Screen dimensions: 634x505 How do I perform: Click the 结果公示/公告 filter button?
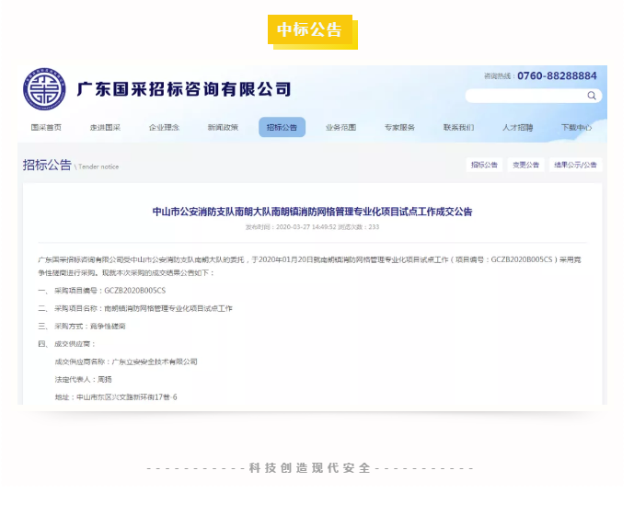576,166
